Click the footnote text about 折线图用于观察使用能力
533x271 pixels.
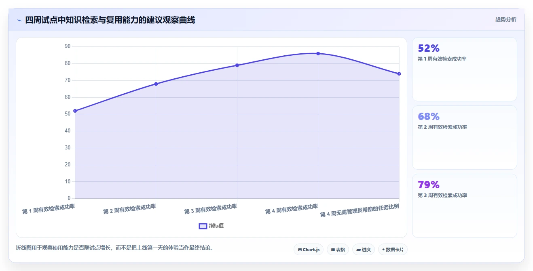[x=114, y=248]
